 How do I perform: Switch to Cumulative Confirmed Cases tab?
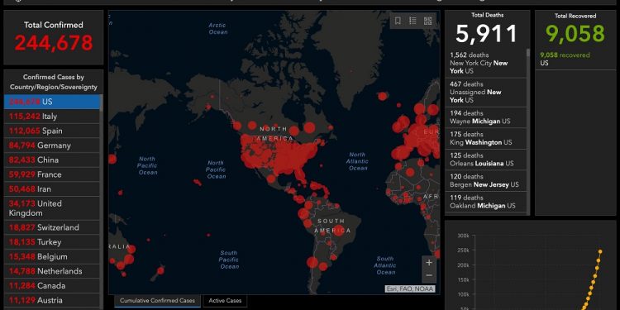tap(157, 301)
